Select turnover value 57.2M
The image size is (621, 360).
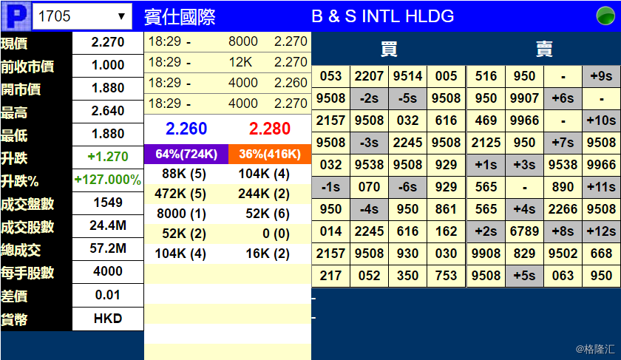(x=108, y=248)
